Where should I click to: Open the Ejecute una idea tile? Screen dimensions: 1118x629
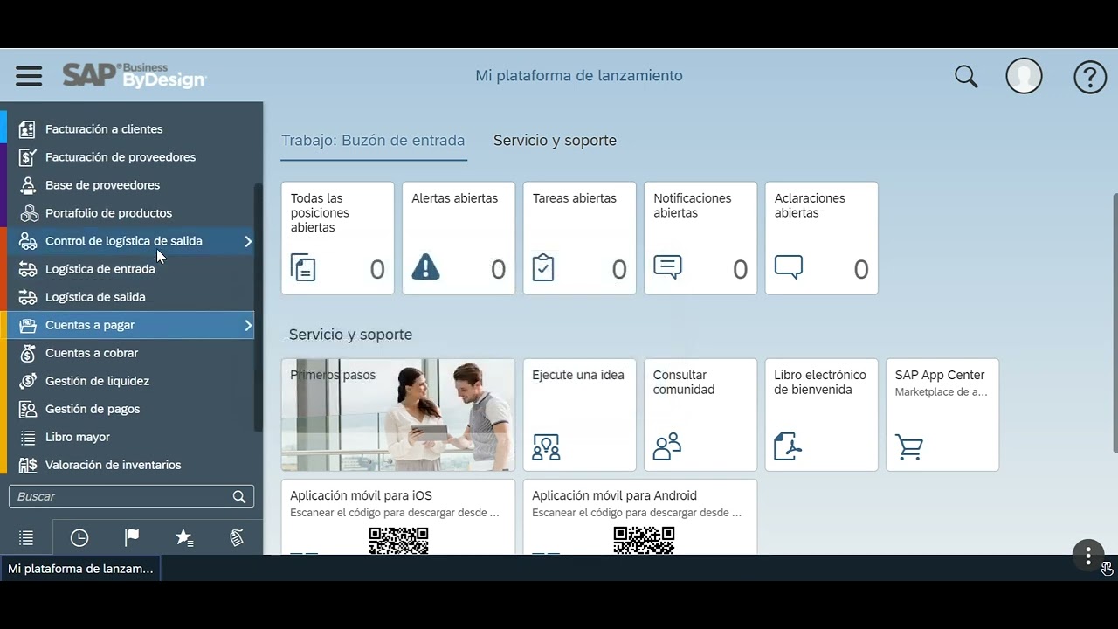pyautogui.click(x=580, y=415)
